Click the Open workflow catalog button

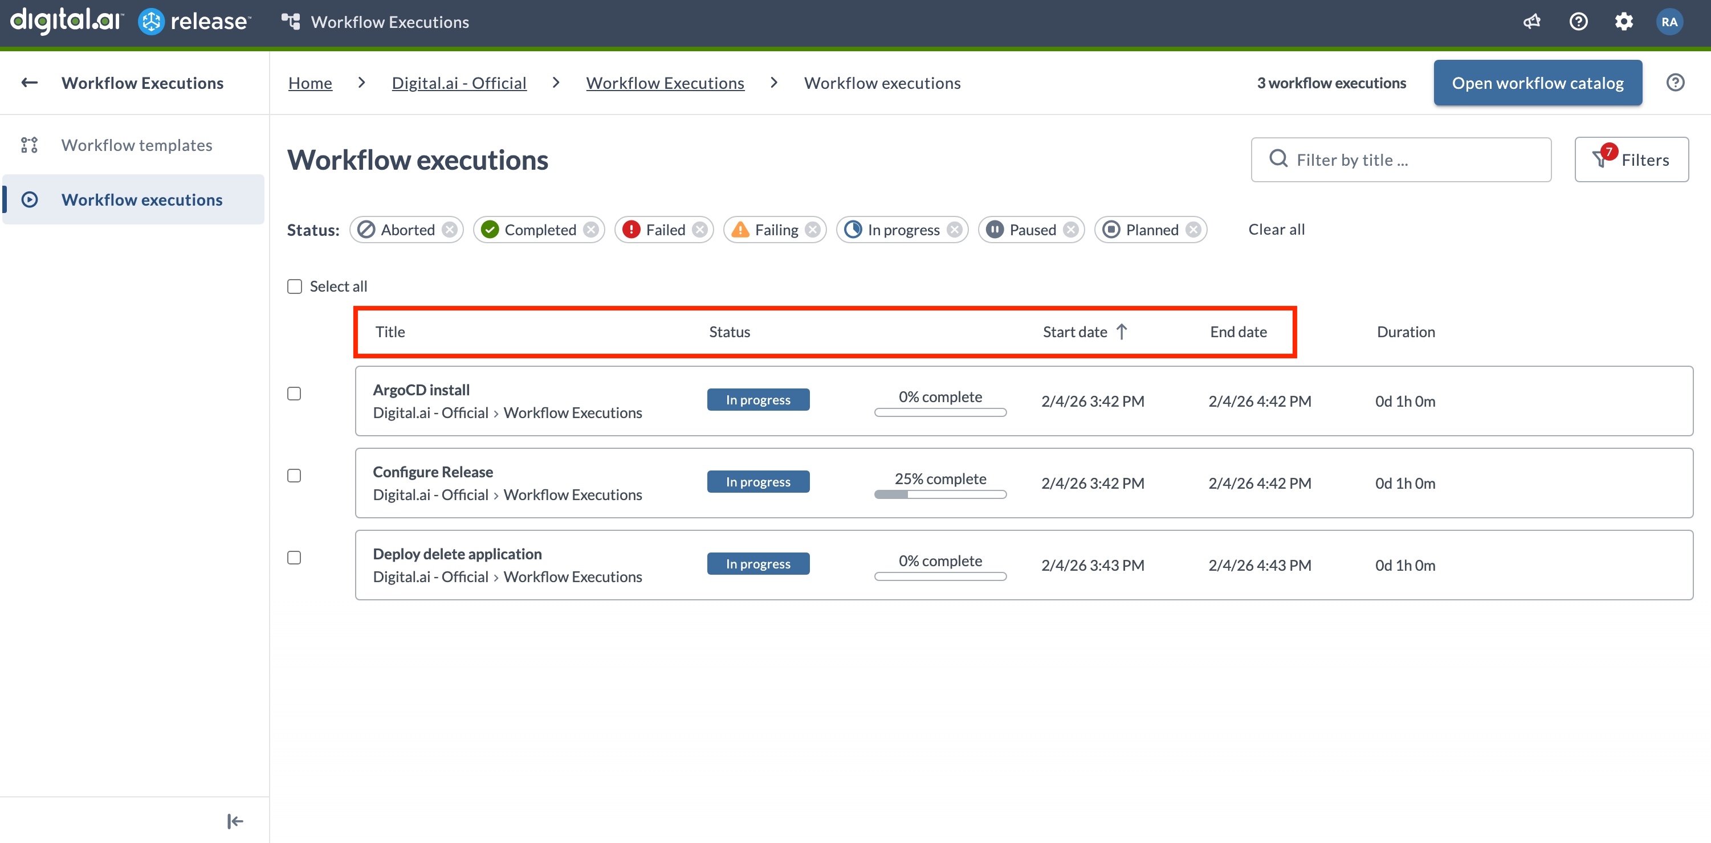(x=1537, y=83)
